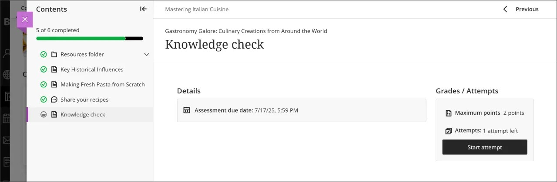
Task: Click the Resources folder icon
Action: [x=54, y=55]
